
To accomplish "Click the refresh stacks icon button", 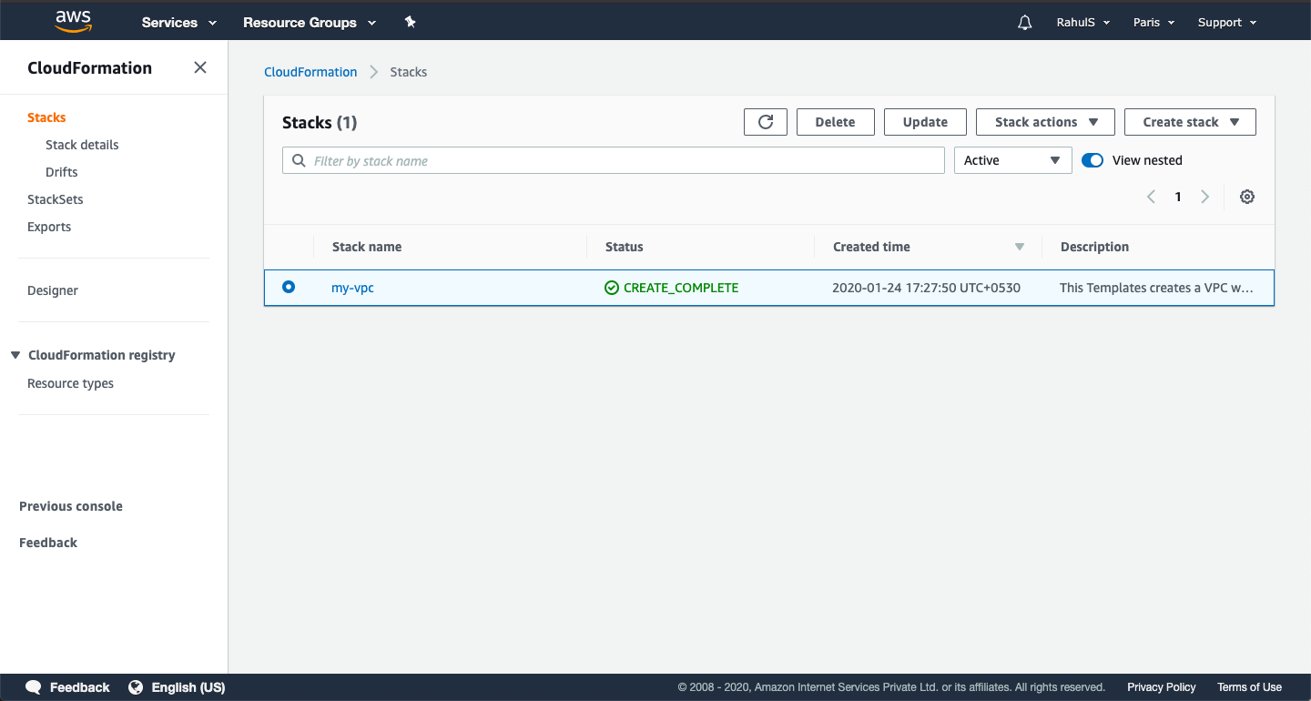I will [x=765, y=122].
